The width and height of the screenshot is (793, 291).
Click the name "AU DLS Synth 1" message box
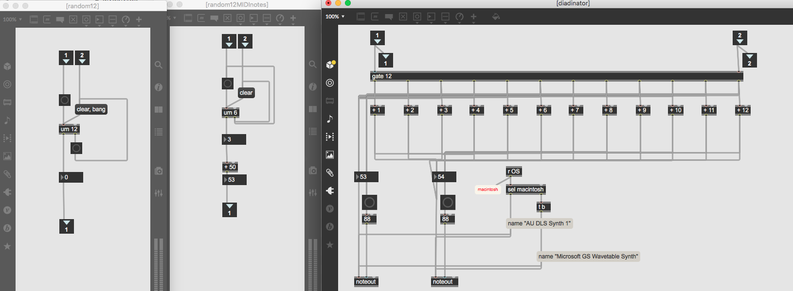[539, 223]
